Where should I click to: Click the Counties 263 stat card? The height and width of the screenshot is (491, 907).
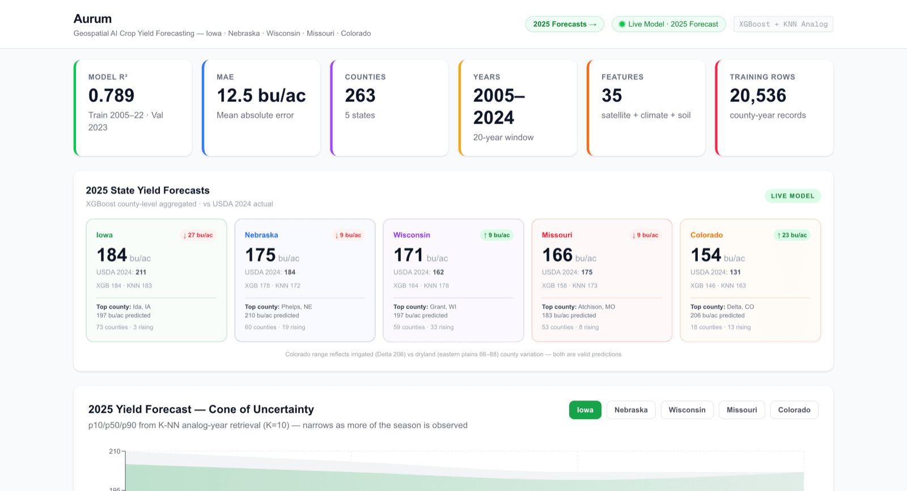tap(389, 108)
